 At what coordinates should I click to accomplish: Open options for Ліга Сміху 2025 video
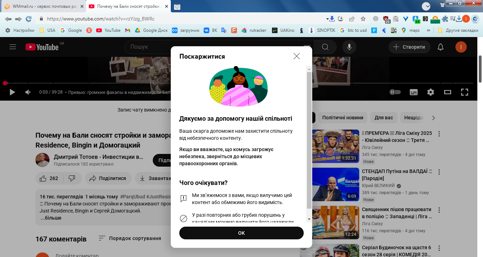(x=439, y=134)
